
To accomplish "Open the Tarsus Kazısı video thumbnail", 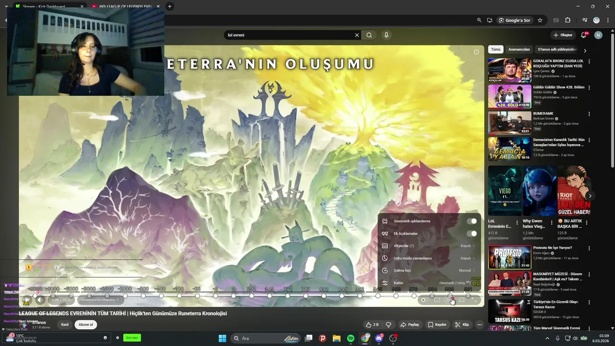I will tap(510, 311).
